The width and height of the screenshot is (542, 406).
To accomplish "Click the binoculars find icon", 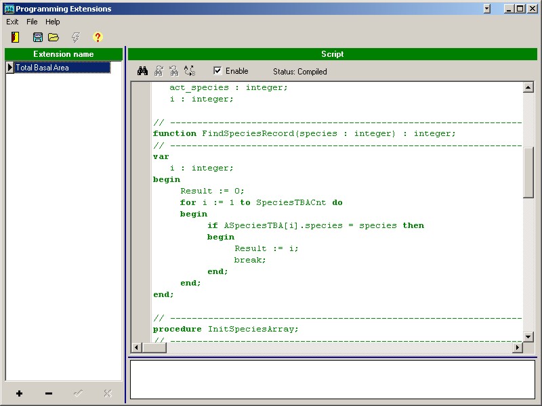I will (x=143, y=71).
